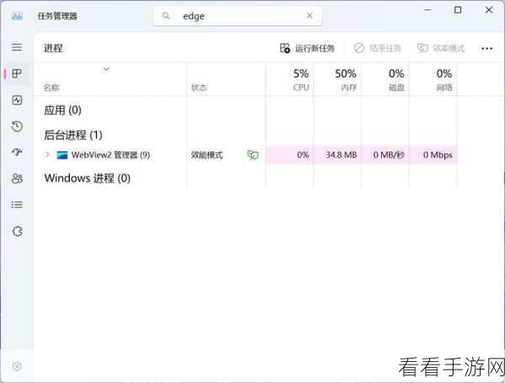This screenshot has width=505, height=383.
Task: Click the collapse chevron above name column
Action: pyautogui.click(x=106, y=69)
